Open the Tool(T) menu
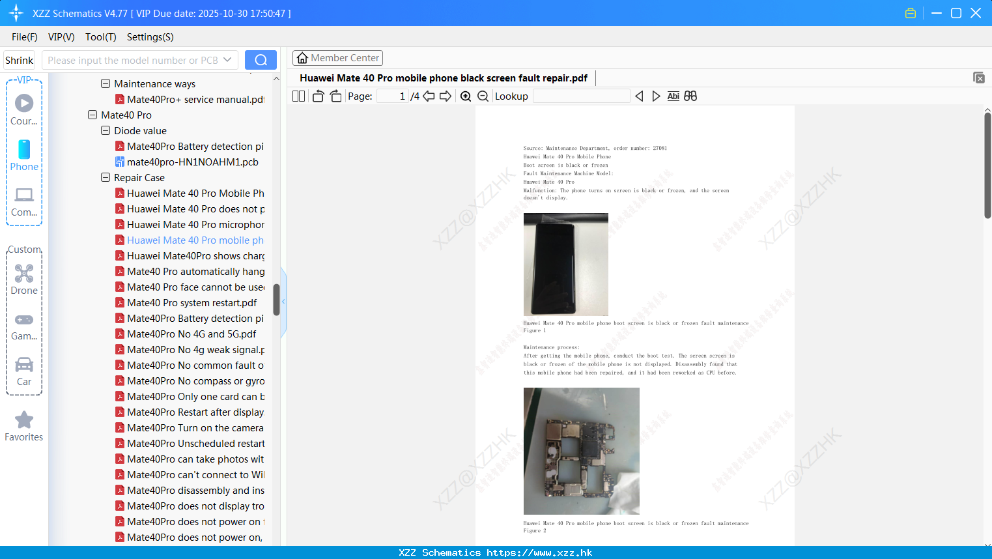The height and width of the screenshot is (559, 992). (x=101, y=36)
